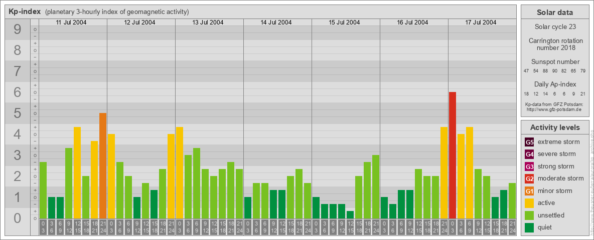This screenshot has height=240, width=594.
Task: Click the large 9 on the Kp scale
Action: pyautogui.click(x=17, y=29)
